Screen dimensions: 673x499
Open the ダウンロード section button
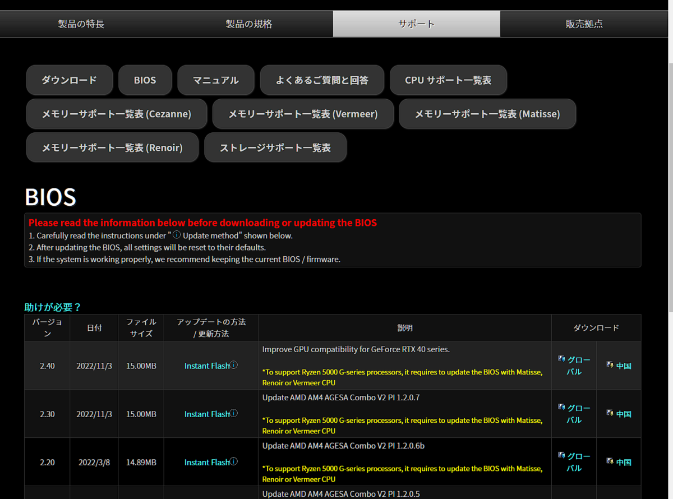tap(69, 80)
